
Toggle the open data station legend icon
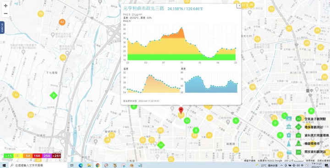(289, 152)
